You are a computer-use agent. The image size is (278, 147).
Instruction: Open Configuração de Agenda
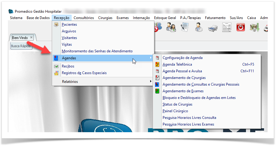[182, 58]
